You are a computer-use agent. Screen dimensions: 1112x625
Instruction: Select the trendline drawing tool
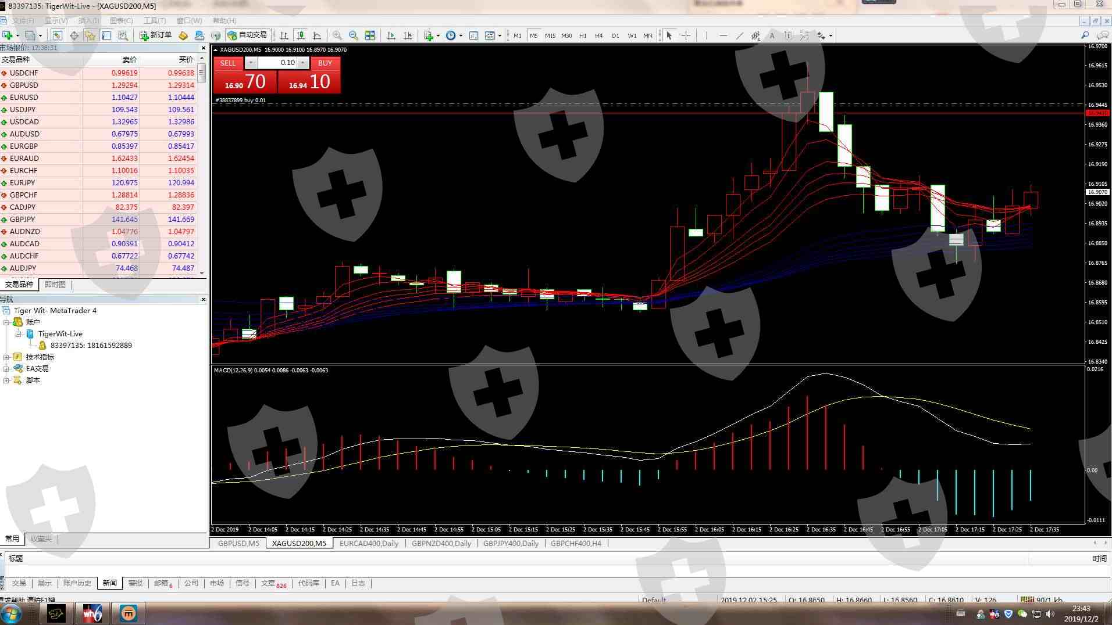pyautogui.click(x=739, y=35)
